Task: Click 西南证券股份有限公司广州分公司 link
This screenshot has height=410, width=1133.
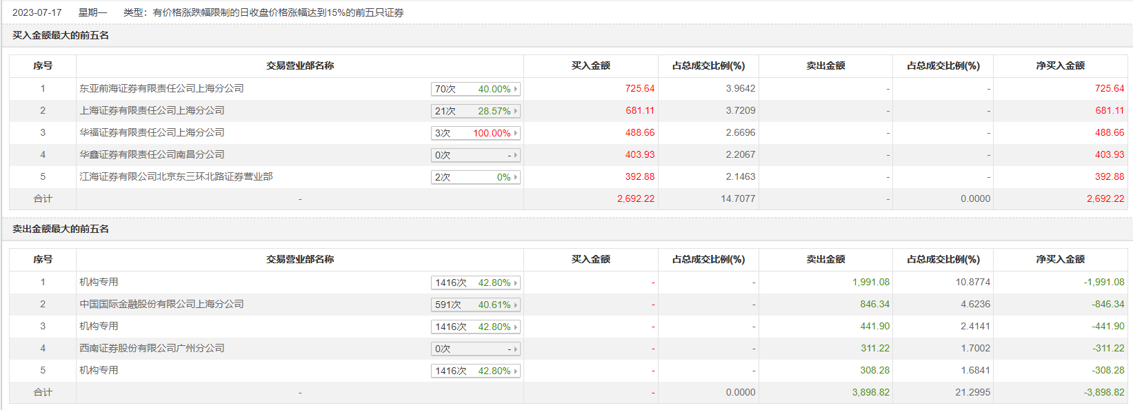Action: click(152, 348)
